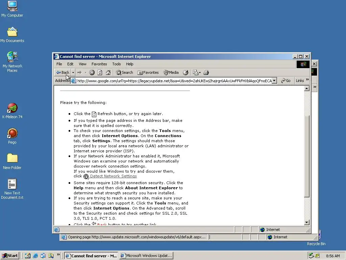Click the Windows flag throbber logo

coord(303,64)
